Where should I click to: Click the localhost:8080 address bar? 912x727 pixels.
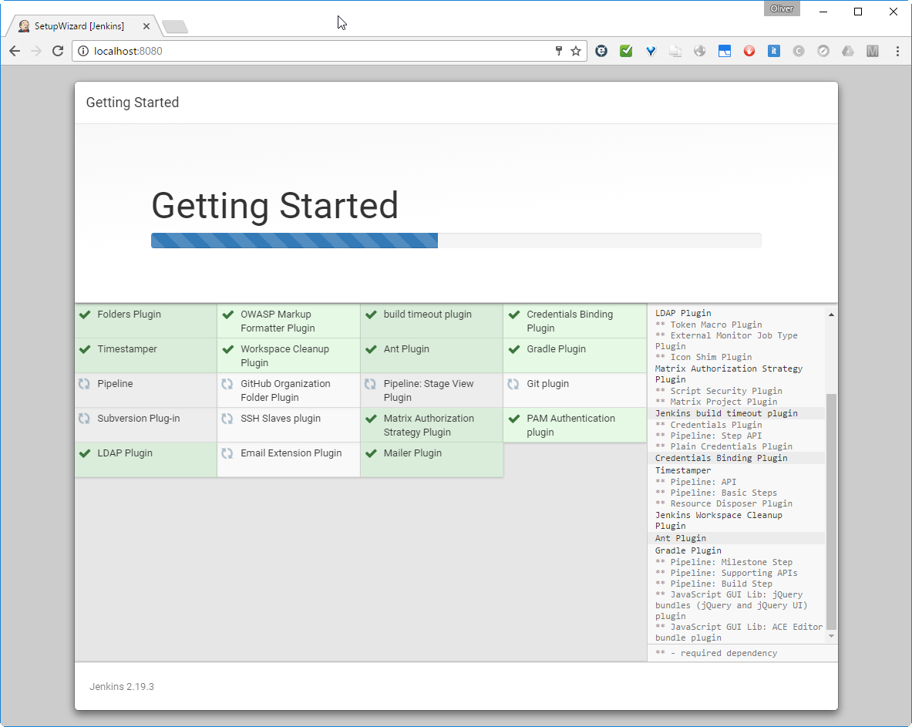point(308,51)
